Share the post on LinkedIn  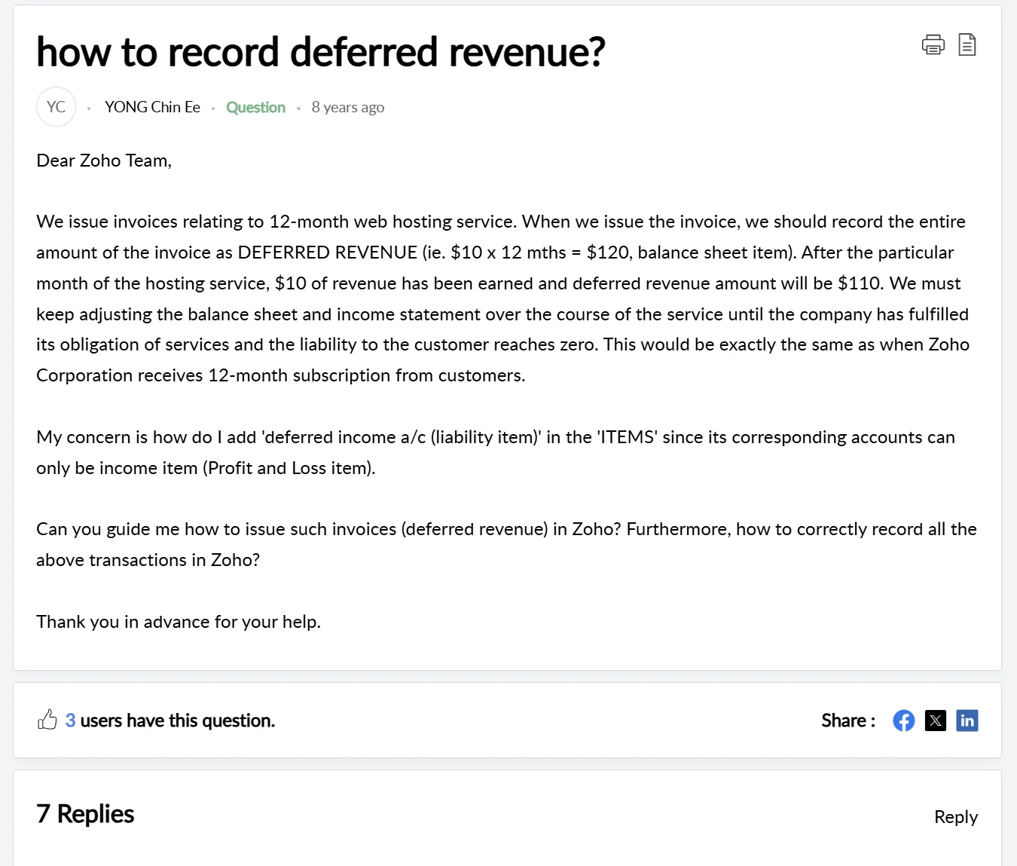click(967, 721)
